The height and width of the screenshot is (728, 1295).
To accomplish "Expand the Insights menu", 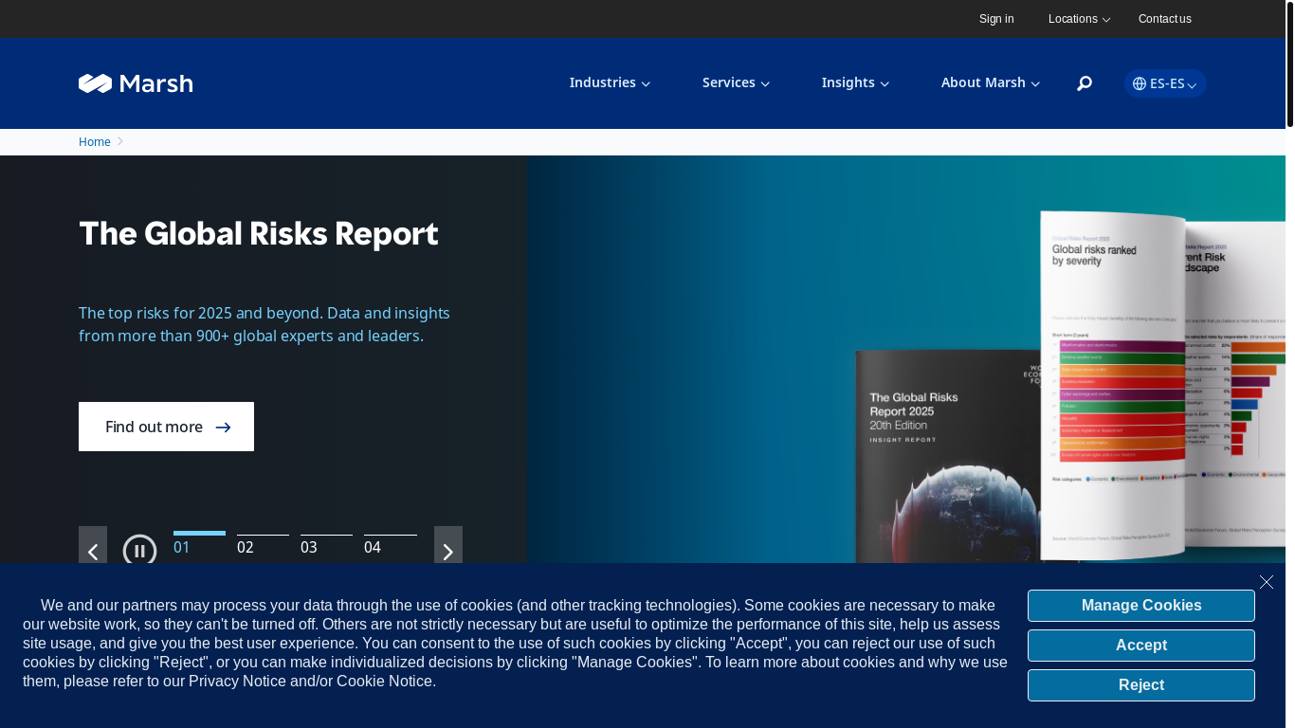I will 855,82.
